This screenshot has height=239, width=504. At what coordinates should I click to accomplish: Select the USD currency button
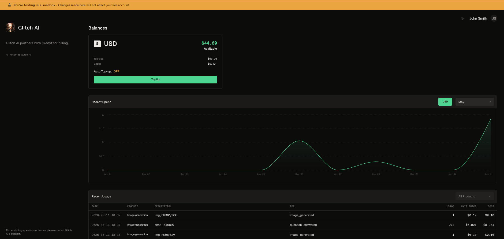click(445, 102)
